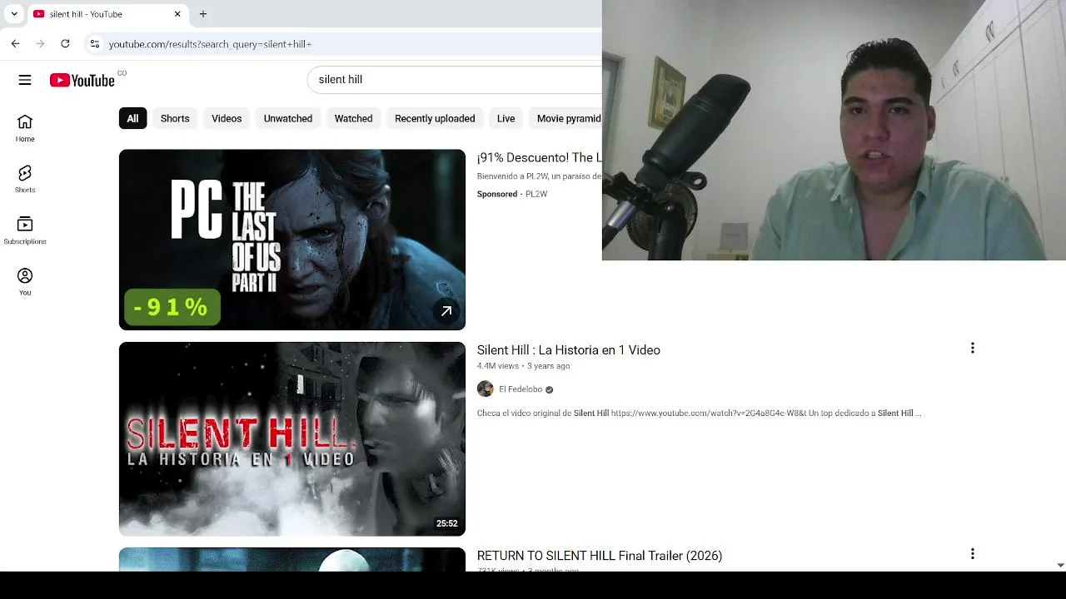This screenshot has width=1066, height=599.
Task: Click the scroll down arrow of scrollbar
Action: (x=1059, y=565)
